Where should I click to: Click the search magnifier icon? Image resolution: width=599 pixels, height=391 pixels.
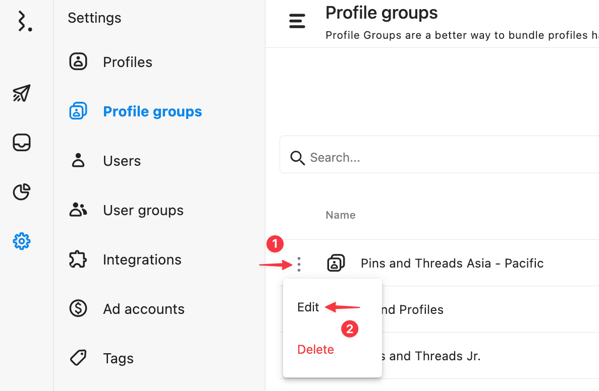click(298, 158)
